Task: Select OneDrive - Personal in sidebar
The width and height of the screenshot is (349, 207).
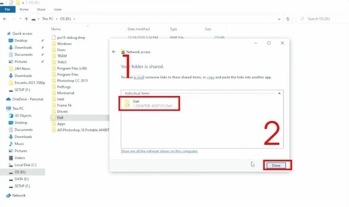Action: coord(28,99)
